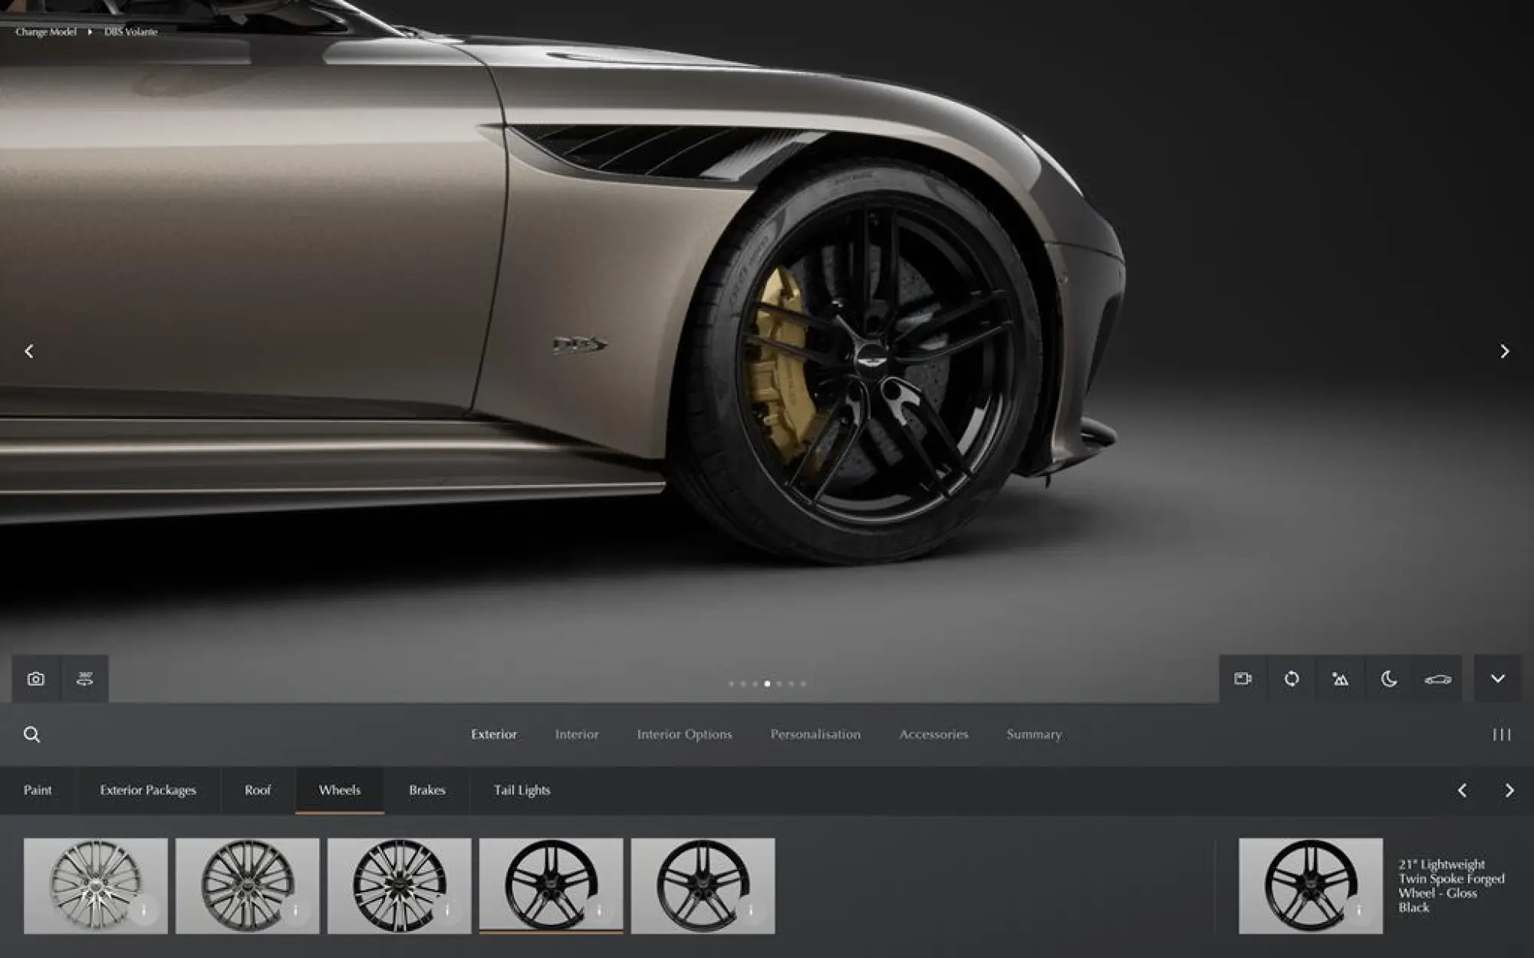Open the environment scenery icon
This screenshot has height=958, width=1534.
click(x=1340, y=679)
